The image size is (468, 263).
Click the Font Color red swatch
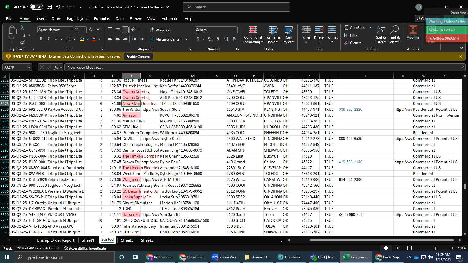pyautogui.click(x=94, y=39)
